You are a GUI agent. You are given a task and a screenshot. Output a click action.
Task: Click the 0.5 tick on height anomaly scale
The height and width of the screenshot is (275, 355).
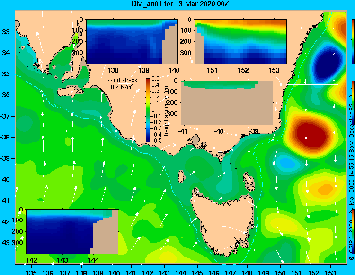coord(155,79)
